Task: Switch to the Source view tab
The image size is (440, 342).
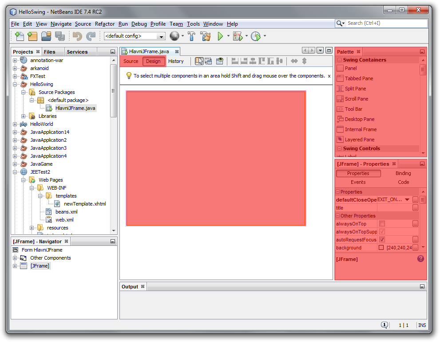Action: (x=130, y=61)
